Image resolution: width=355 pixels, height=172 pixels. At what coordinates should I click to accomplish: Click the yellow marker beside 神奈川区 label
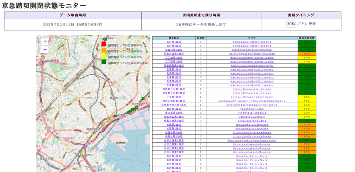[x=94, y=135]
